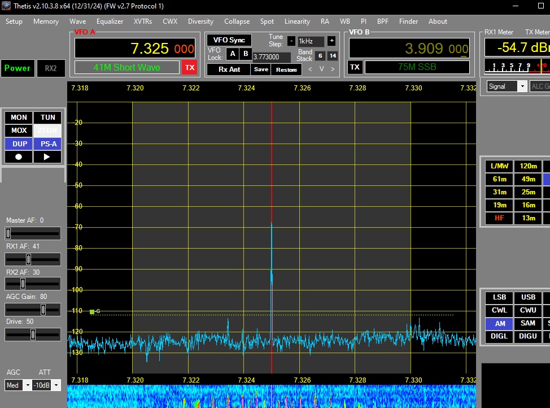Select LSB mode

point(499,297)
